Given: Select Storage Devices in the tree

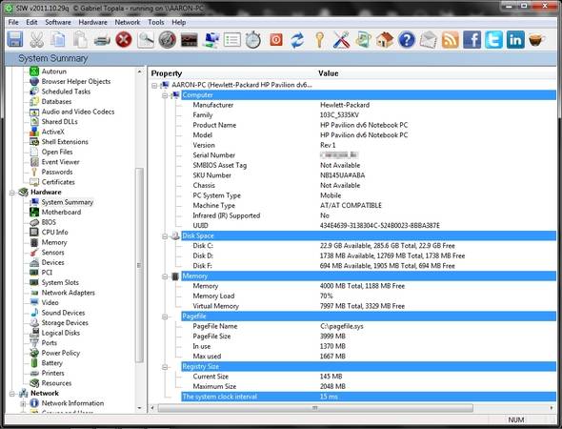Looking at the screenshot, I should (x=65, y=322).
